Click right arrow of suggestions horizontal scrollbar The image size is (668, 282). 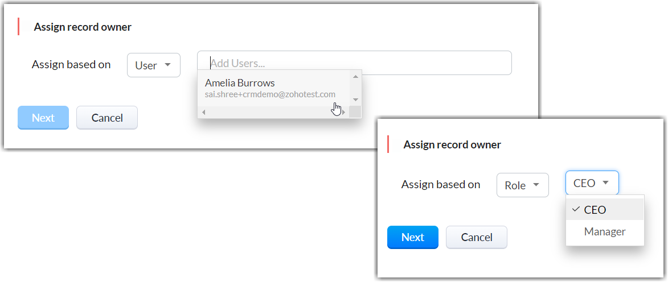[x=343, y=112]
